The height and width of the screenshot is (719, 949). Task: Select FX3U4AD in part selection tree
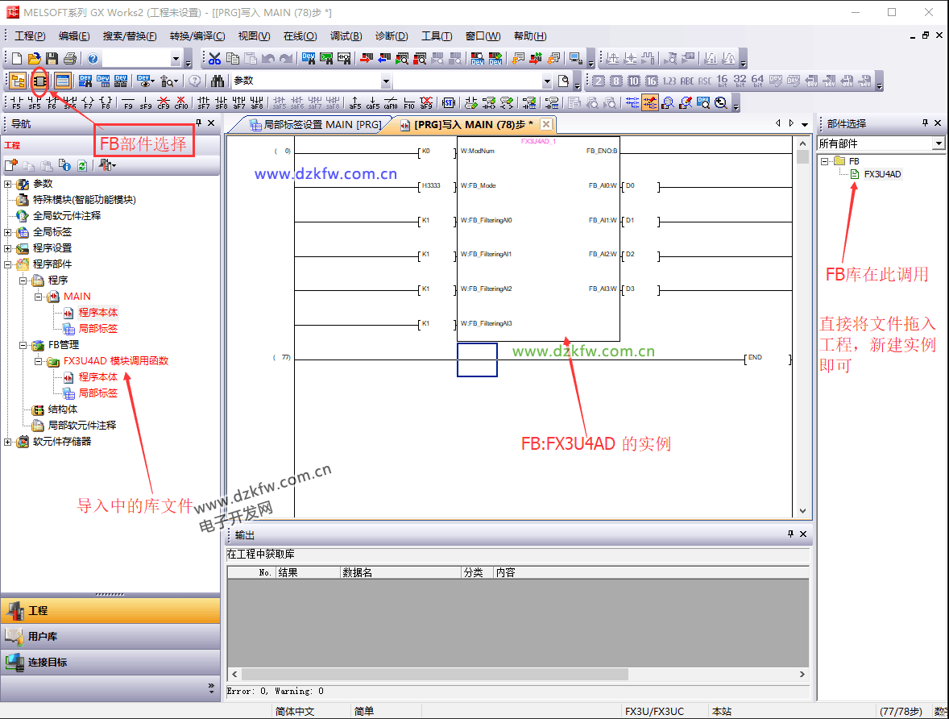(x=882, y=174)
